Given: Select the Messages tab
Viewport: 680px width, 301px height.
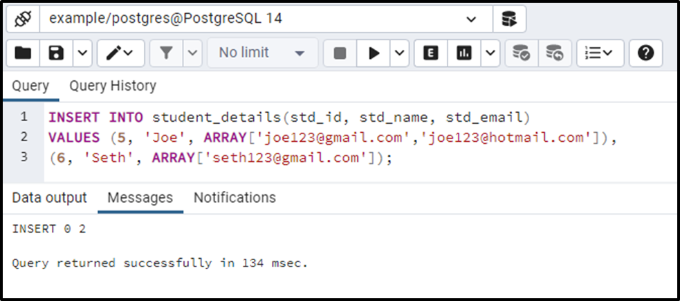Looking at the screenshot, I should (x=140, y=198).
